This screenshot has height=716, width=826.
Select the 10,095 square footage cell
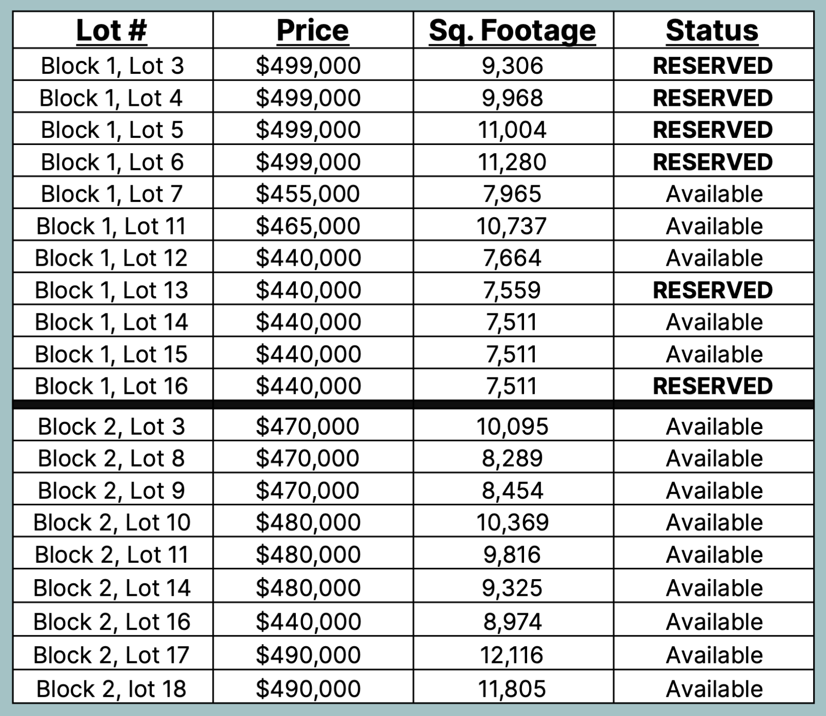(512, 426)
